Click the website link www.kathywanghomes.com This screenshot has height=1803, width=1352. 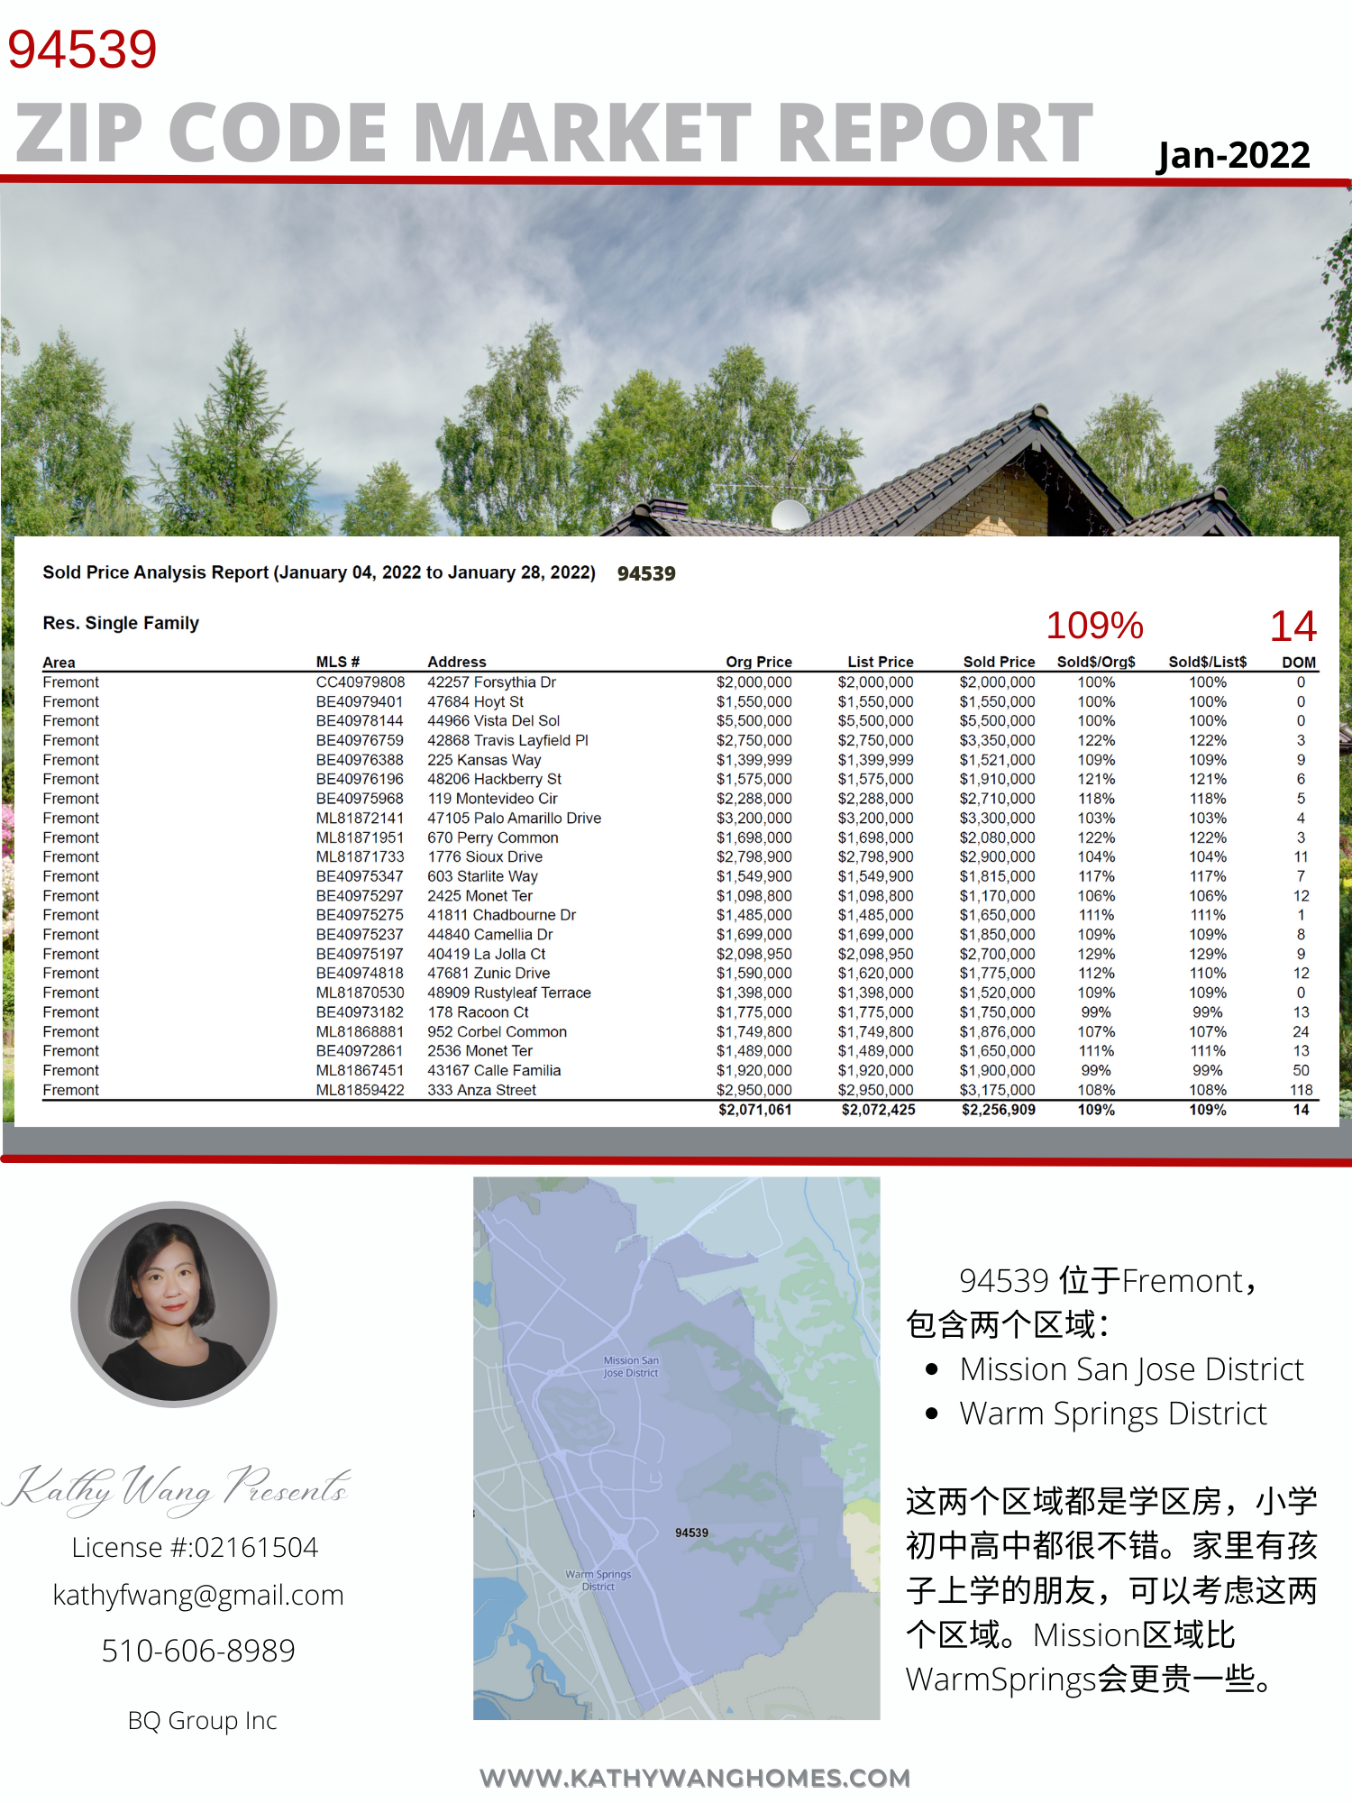(695, 1778)
